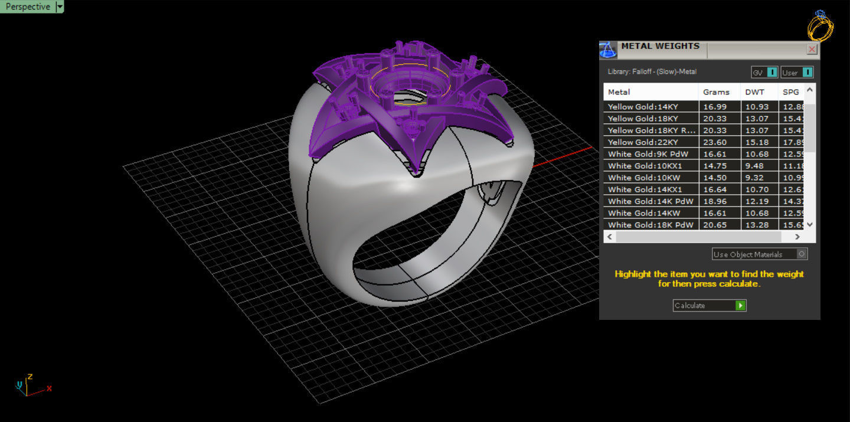Click the 14.75 grams value
The height and width of the screenshot is (422, 850).
(x=714, y=166)
